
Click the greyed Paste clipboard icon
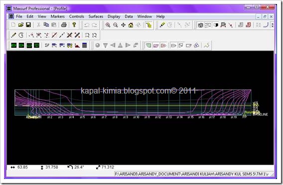click(54, 25)
